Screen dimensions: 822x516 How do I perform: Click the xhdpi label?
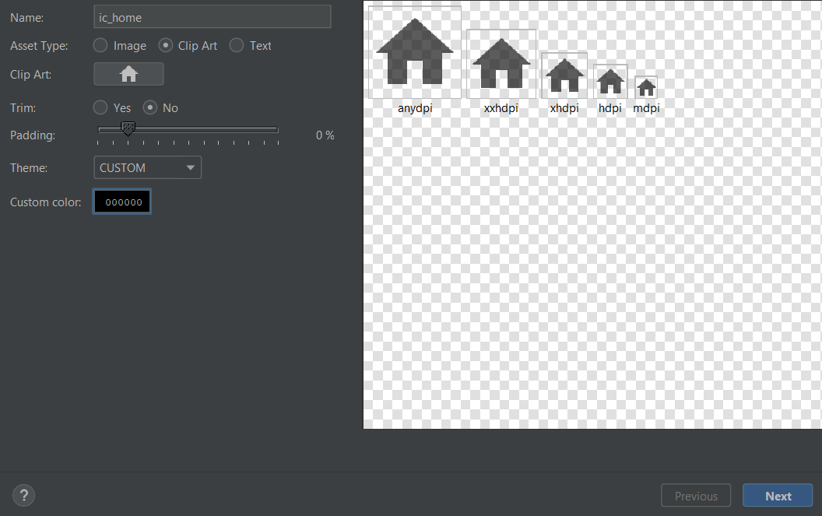pyautogui.click(x=564, y=108)
